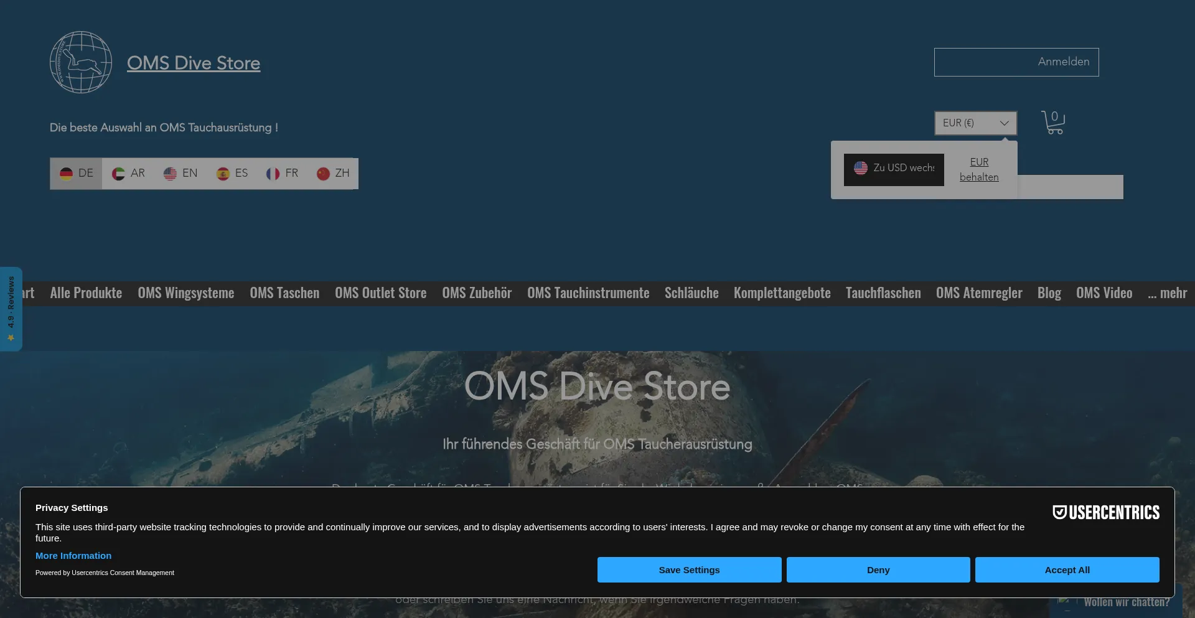Switch language to French FR
1195x618 pixels.
[x=283, y=173]
